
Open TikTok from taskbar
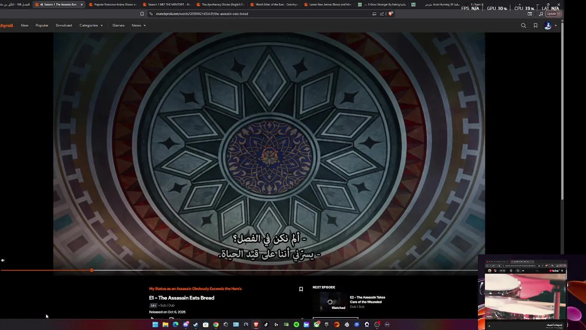tap(266, 324)
